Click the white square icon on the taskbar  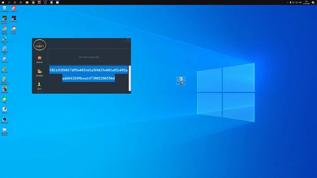coord(57,2)
